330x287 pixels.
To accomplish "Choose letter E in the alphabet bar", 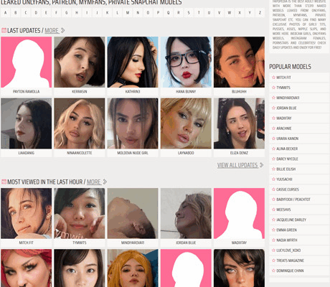I will (46, 13).
